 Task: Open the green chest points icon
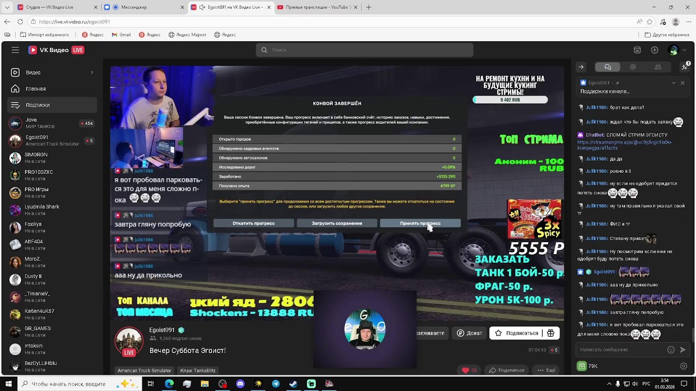(582, 367)
